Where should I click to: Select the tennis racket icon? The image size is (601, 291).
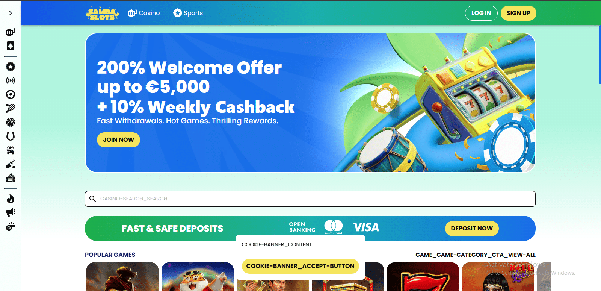pyautogui.click(x=11, y=108)
